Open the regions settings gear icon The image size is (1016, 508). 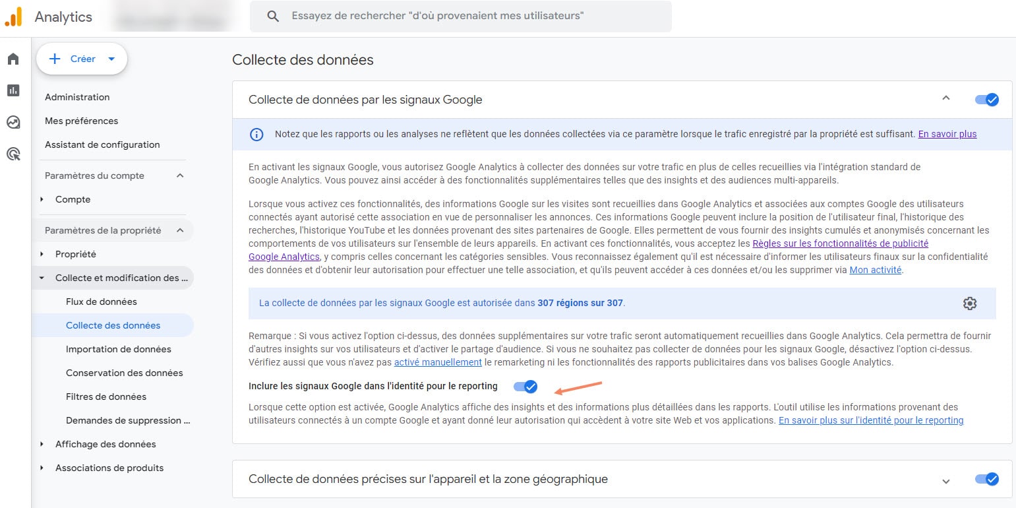click(x=969, y=303)
